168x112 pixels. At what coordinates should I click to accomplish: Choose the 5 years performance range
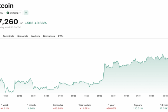point(138,107)
